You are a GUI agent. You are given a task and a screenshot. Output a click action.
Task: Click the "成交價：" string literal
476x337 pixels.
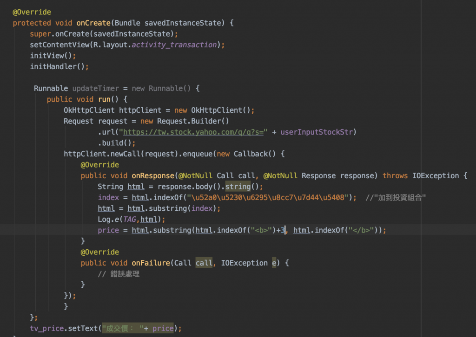(123, 329)
